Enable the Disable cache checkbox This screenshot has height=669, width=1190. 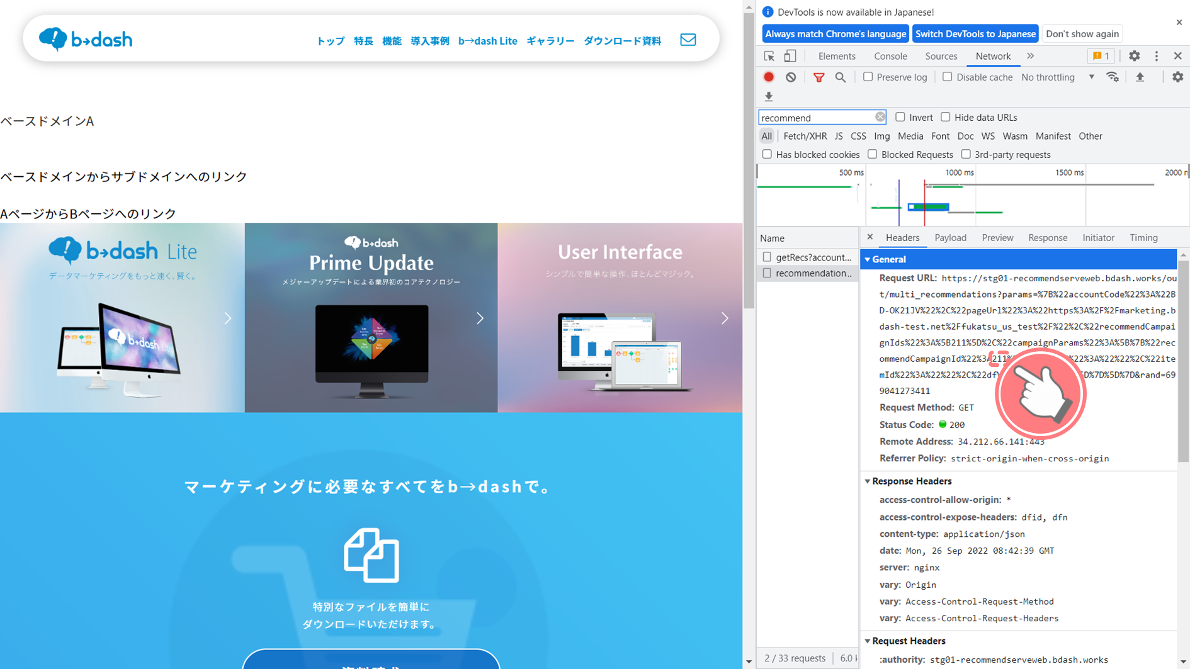[947, 77]
